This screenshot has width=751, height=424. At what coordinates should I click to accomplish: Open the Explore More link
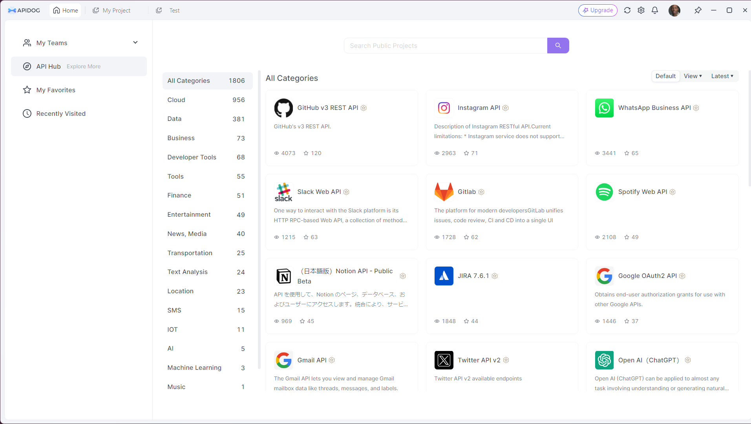(x=83, y=66)
